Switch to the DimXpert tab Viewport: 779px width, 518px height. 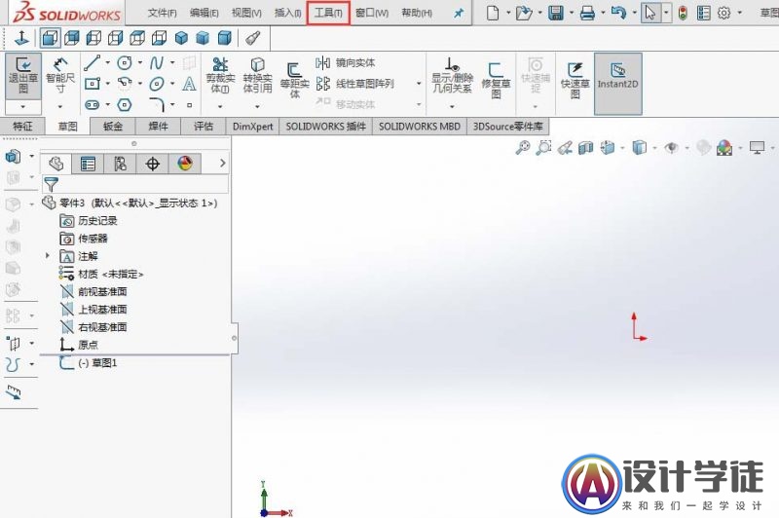[253, 127]
